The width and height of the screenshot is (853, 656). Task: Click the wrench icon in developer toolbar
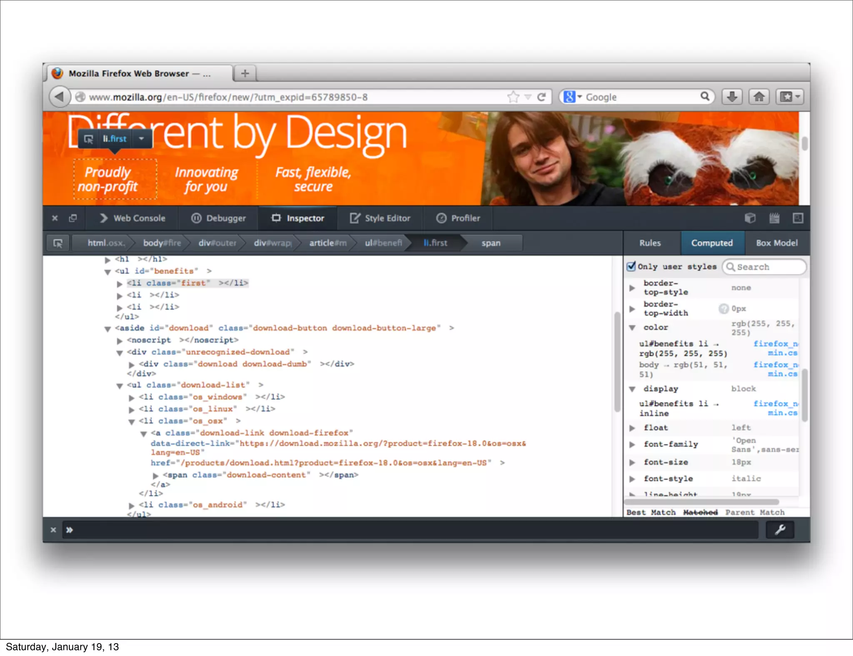(x=780, y=529)
